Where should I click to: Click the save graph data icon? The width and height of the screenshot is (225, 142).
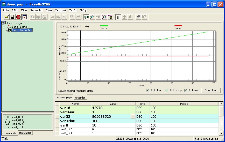click(111, 17)
